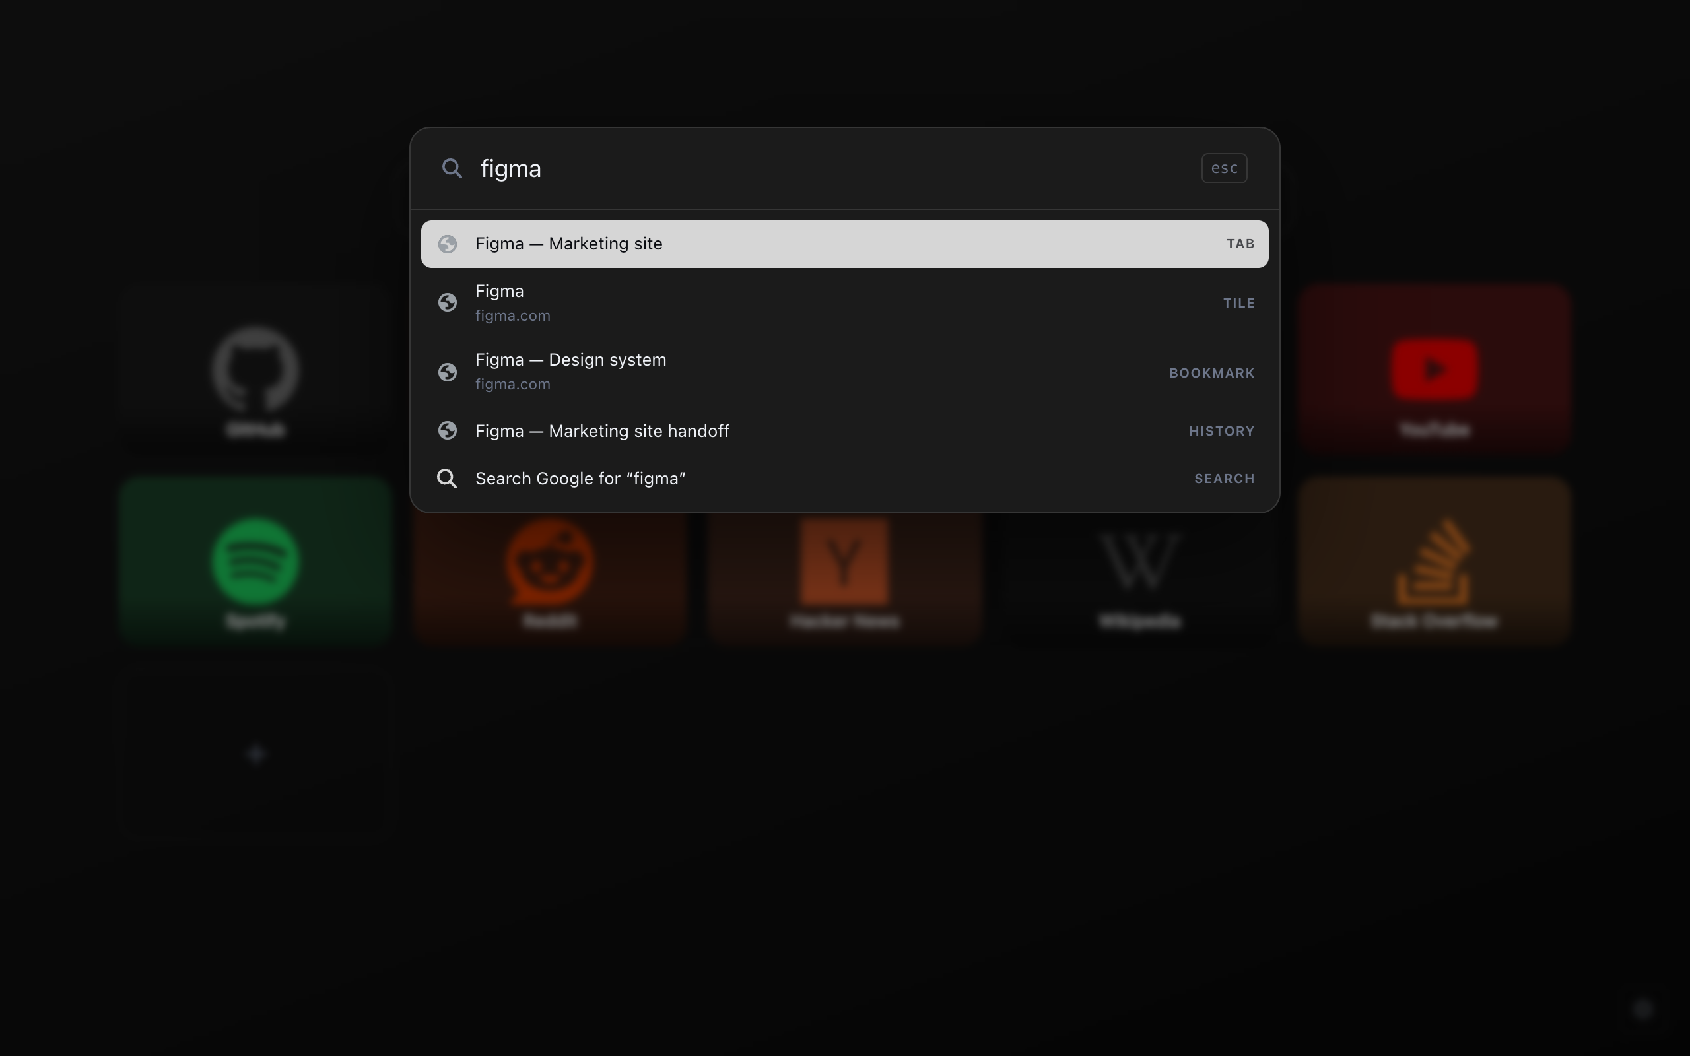1690x1056 pixels.
Task: Click the esc key badge
Action: [x=1223, y=168]
